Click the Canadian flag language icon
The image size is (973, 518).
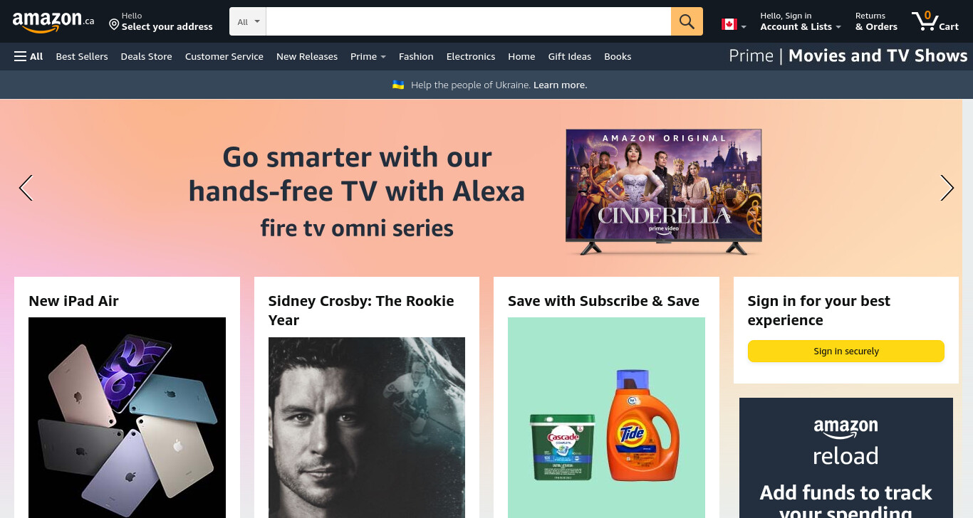point(729,24)
